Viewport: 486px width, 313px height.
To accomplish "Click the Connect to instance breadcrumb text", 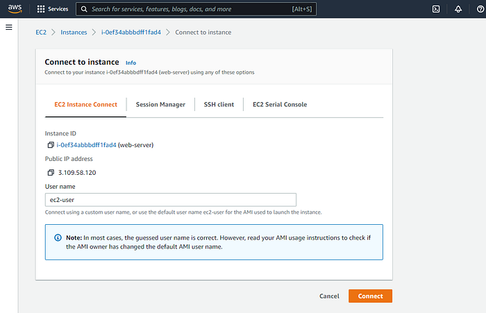I will (203, 32).
